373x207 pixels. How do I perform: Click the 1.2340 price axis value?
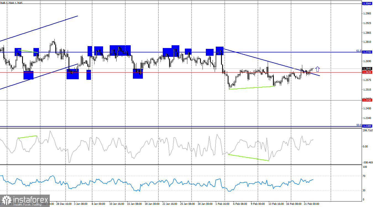click(x=367, y=118)
